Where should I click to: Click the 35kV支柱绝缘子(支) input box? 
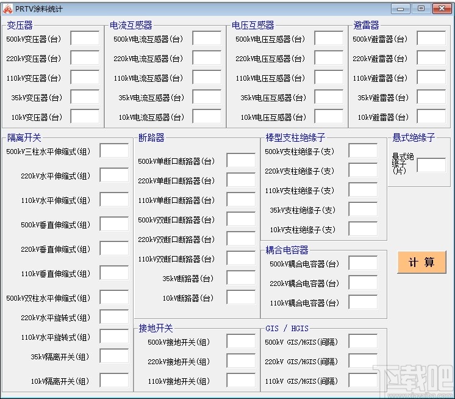pos(363,209)
